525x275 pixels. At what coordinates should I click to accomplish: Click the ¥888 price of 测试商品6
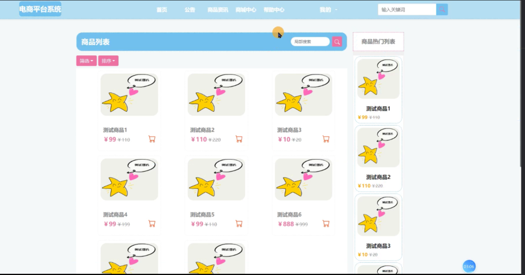click(286, 224)
